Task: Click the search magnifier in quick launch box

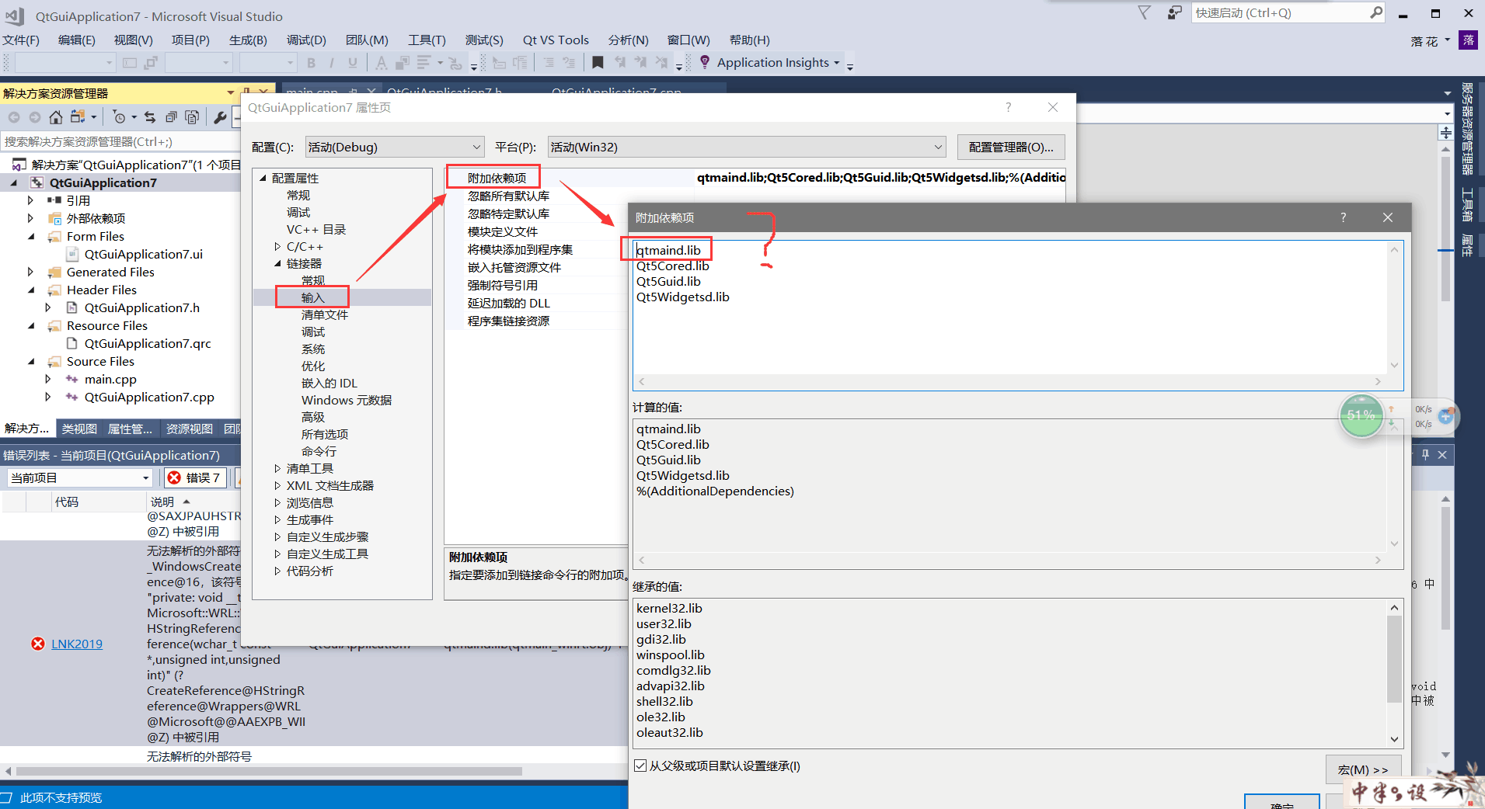Action: click(1375, 12)
